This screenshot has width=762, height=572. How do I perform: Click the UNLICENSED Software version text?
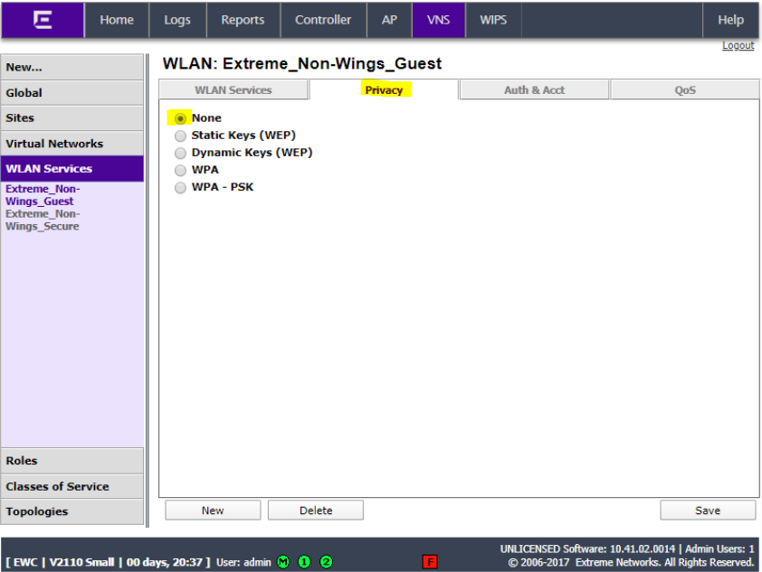point(587,549)
